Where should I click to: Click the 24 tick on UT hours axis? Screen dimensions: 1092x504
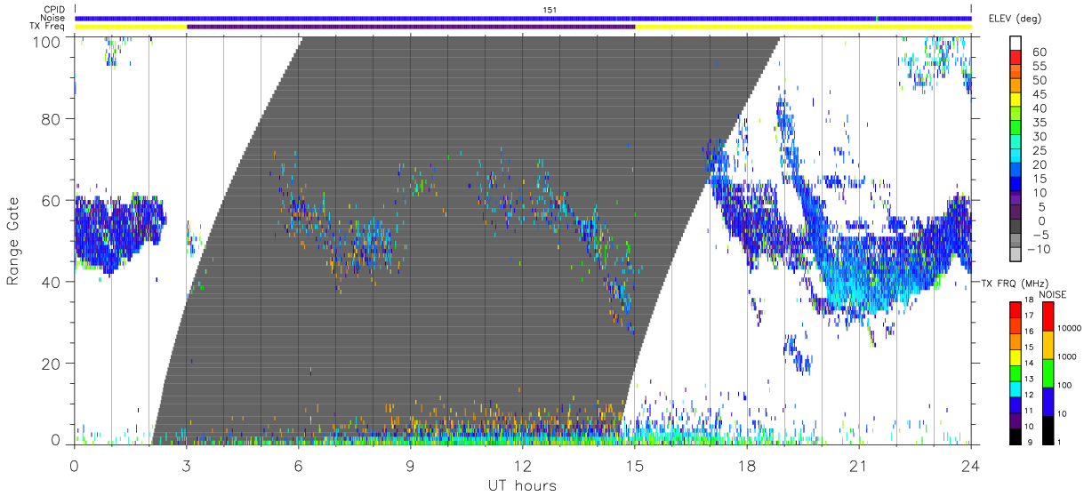pyautogui.click(x=971, y=464)
